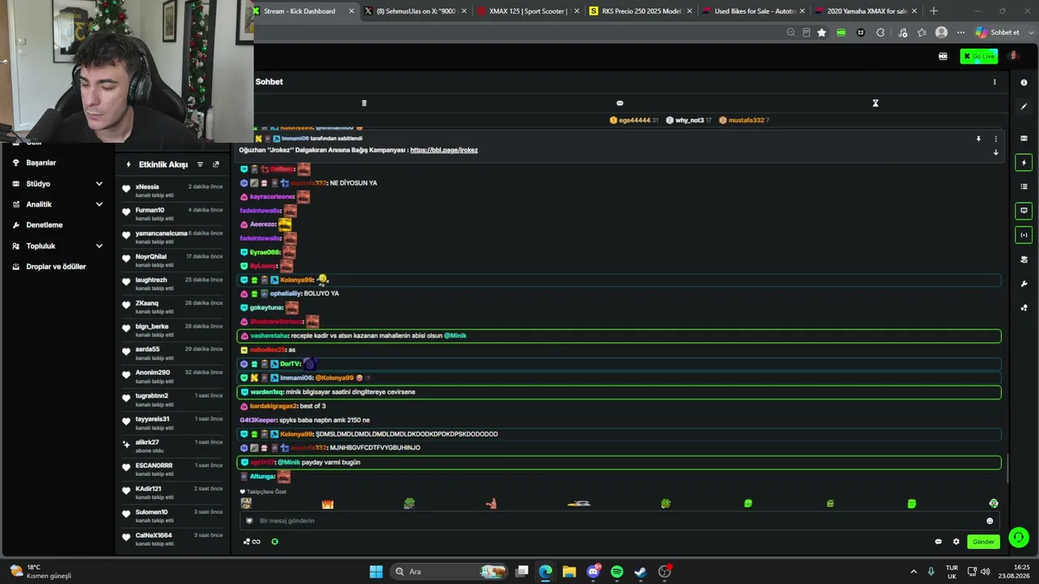Screen dimensions: 1039x584
Task: Switch to the SehmusUlas on X tab
Action: tap(416, 11)
